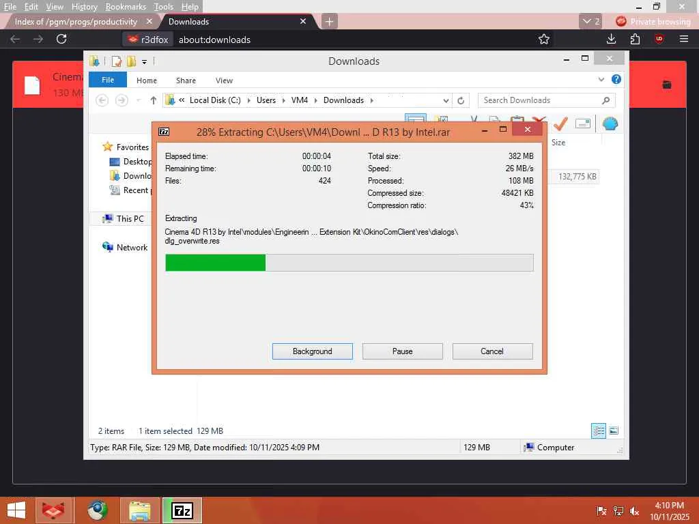Viewport: 699px width, 524px height.
Task: Click the Properties card icon in ribbon
Action: coord(583,123)
